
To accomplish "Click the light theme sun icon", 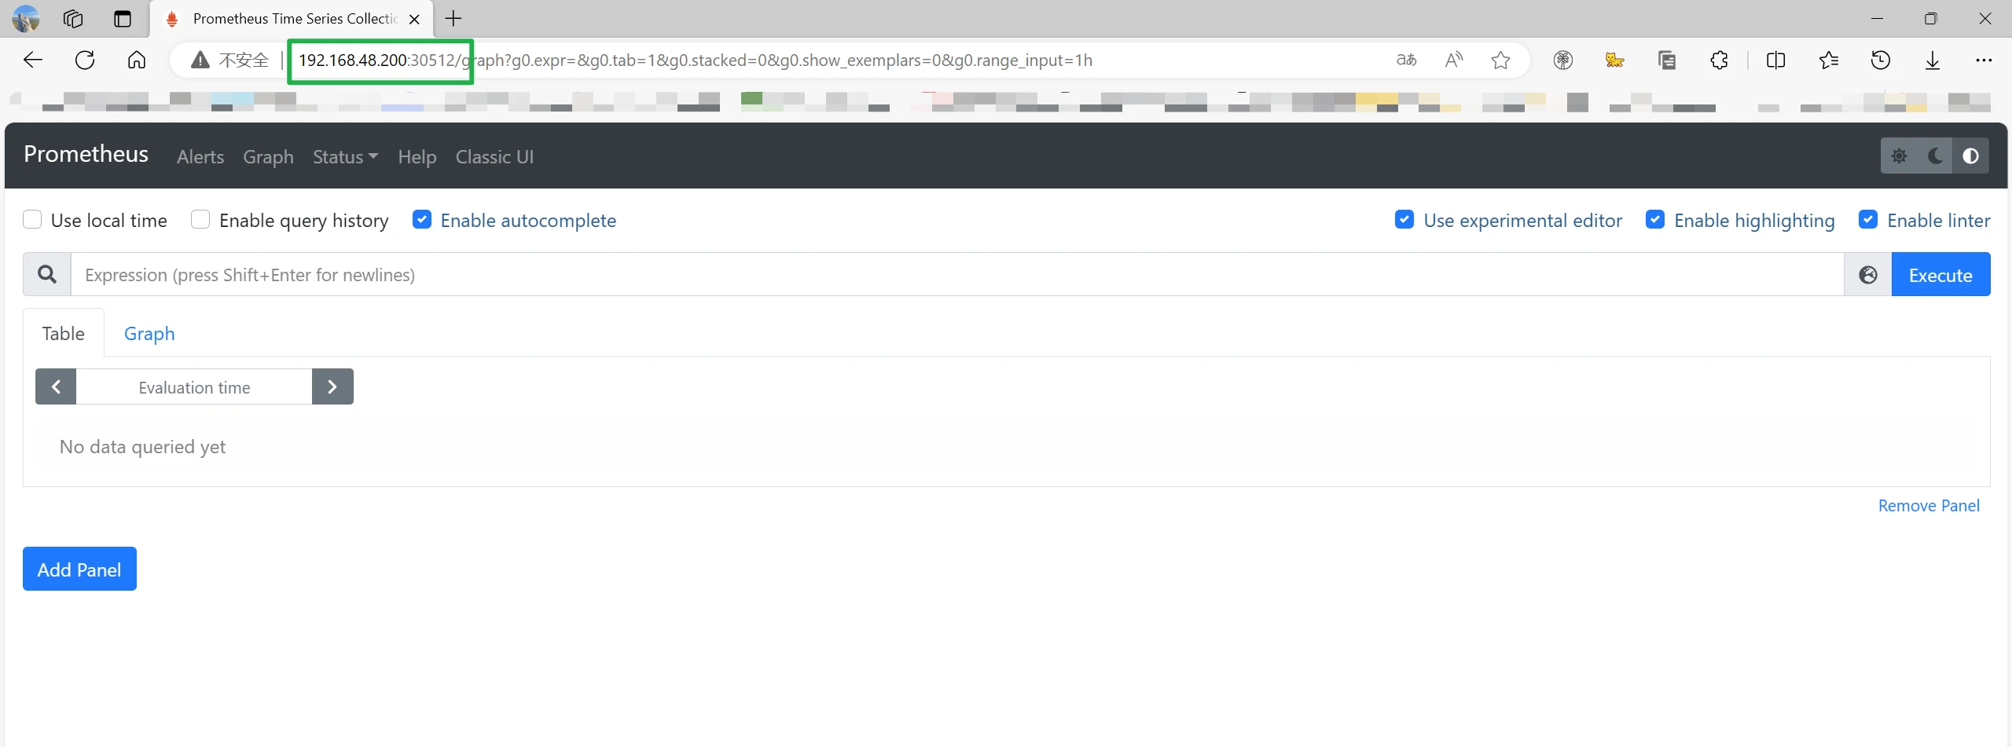I will [1899, 156].
